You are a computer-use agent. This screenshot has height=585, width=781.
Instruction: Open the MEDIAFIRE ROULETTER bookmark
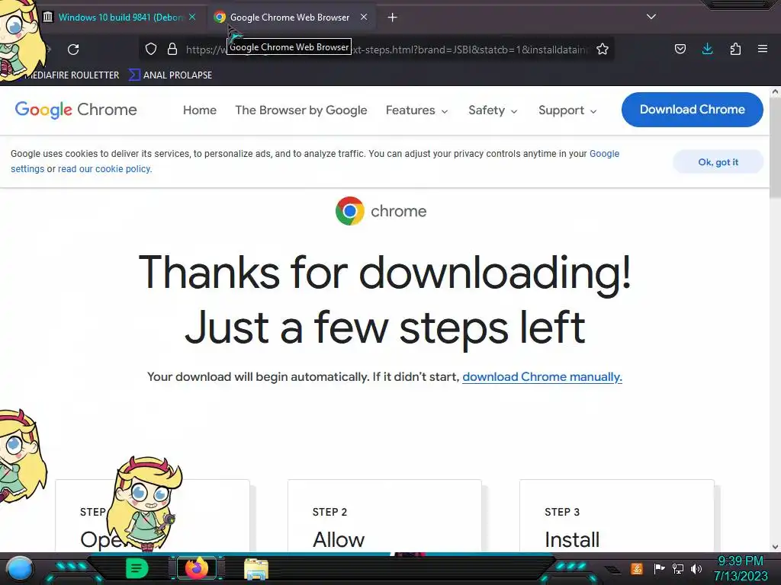pyautogui.click(x=72, y=75)
